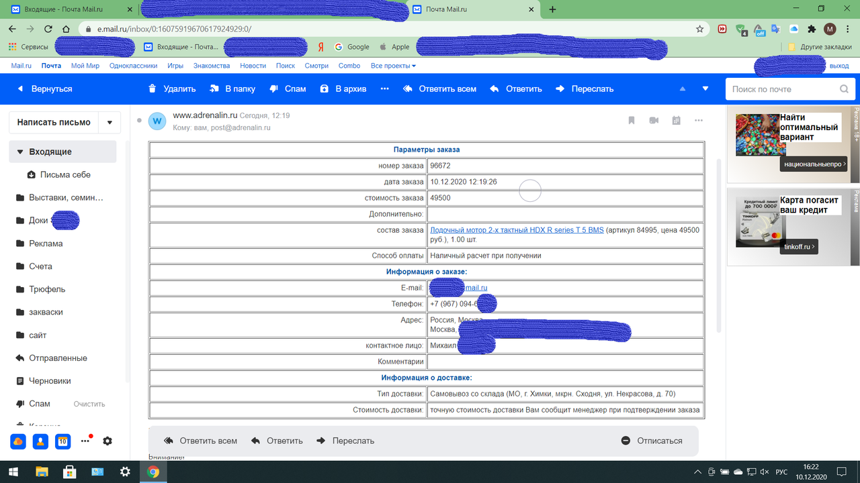Open the Лодочный мотор 2-х тактный product link
This screenshot has height=483, width=860.
[x=517, y=230]
